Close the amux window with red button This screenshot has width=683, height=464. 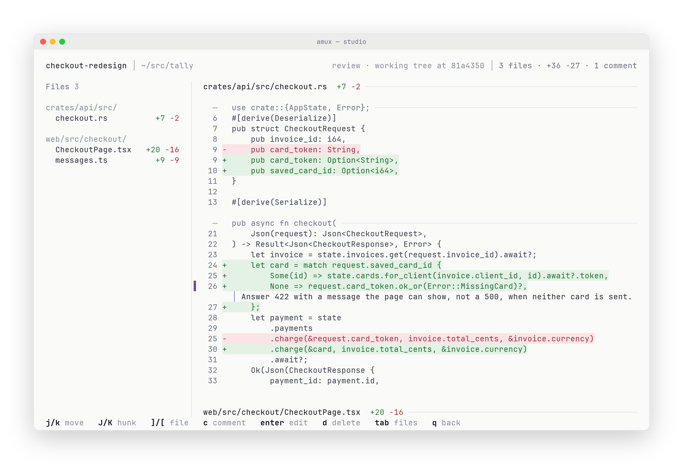pos(43,42)
